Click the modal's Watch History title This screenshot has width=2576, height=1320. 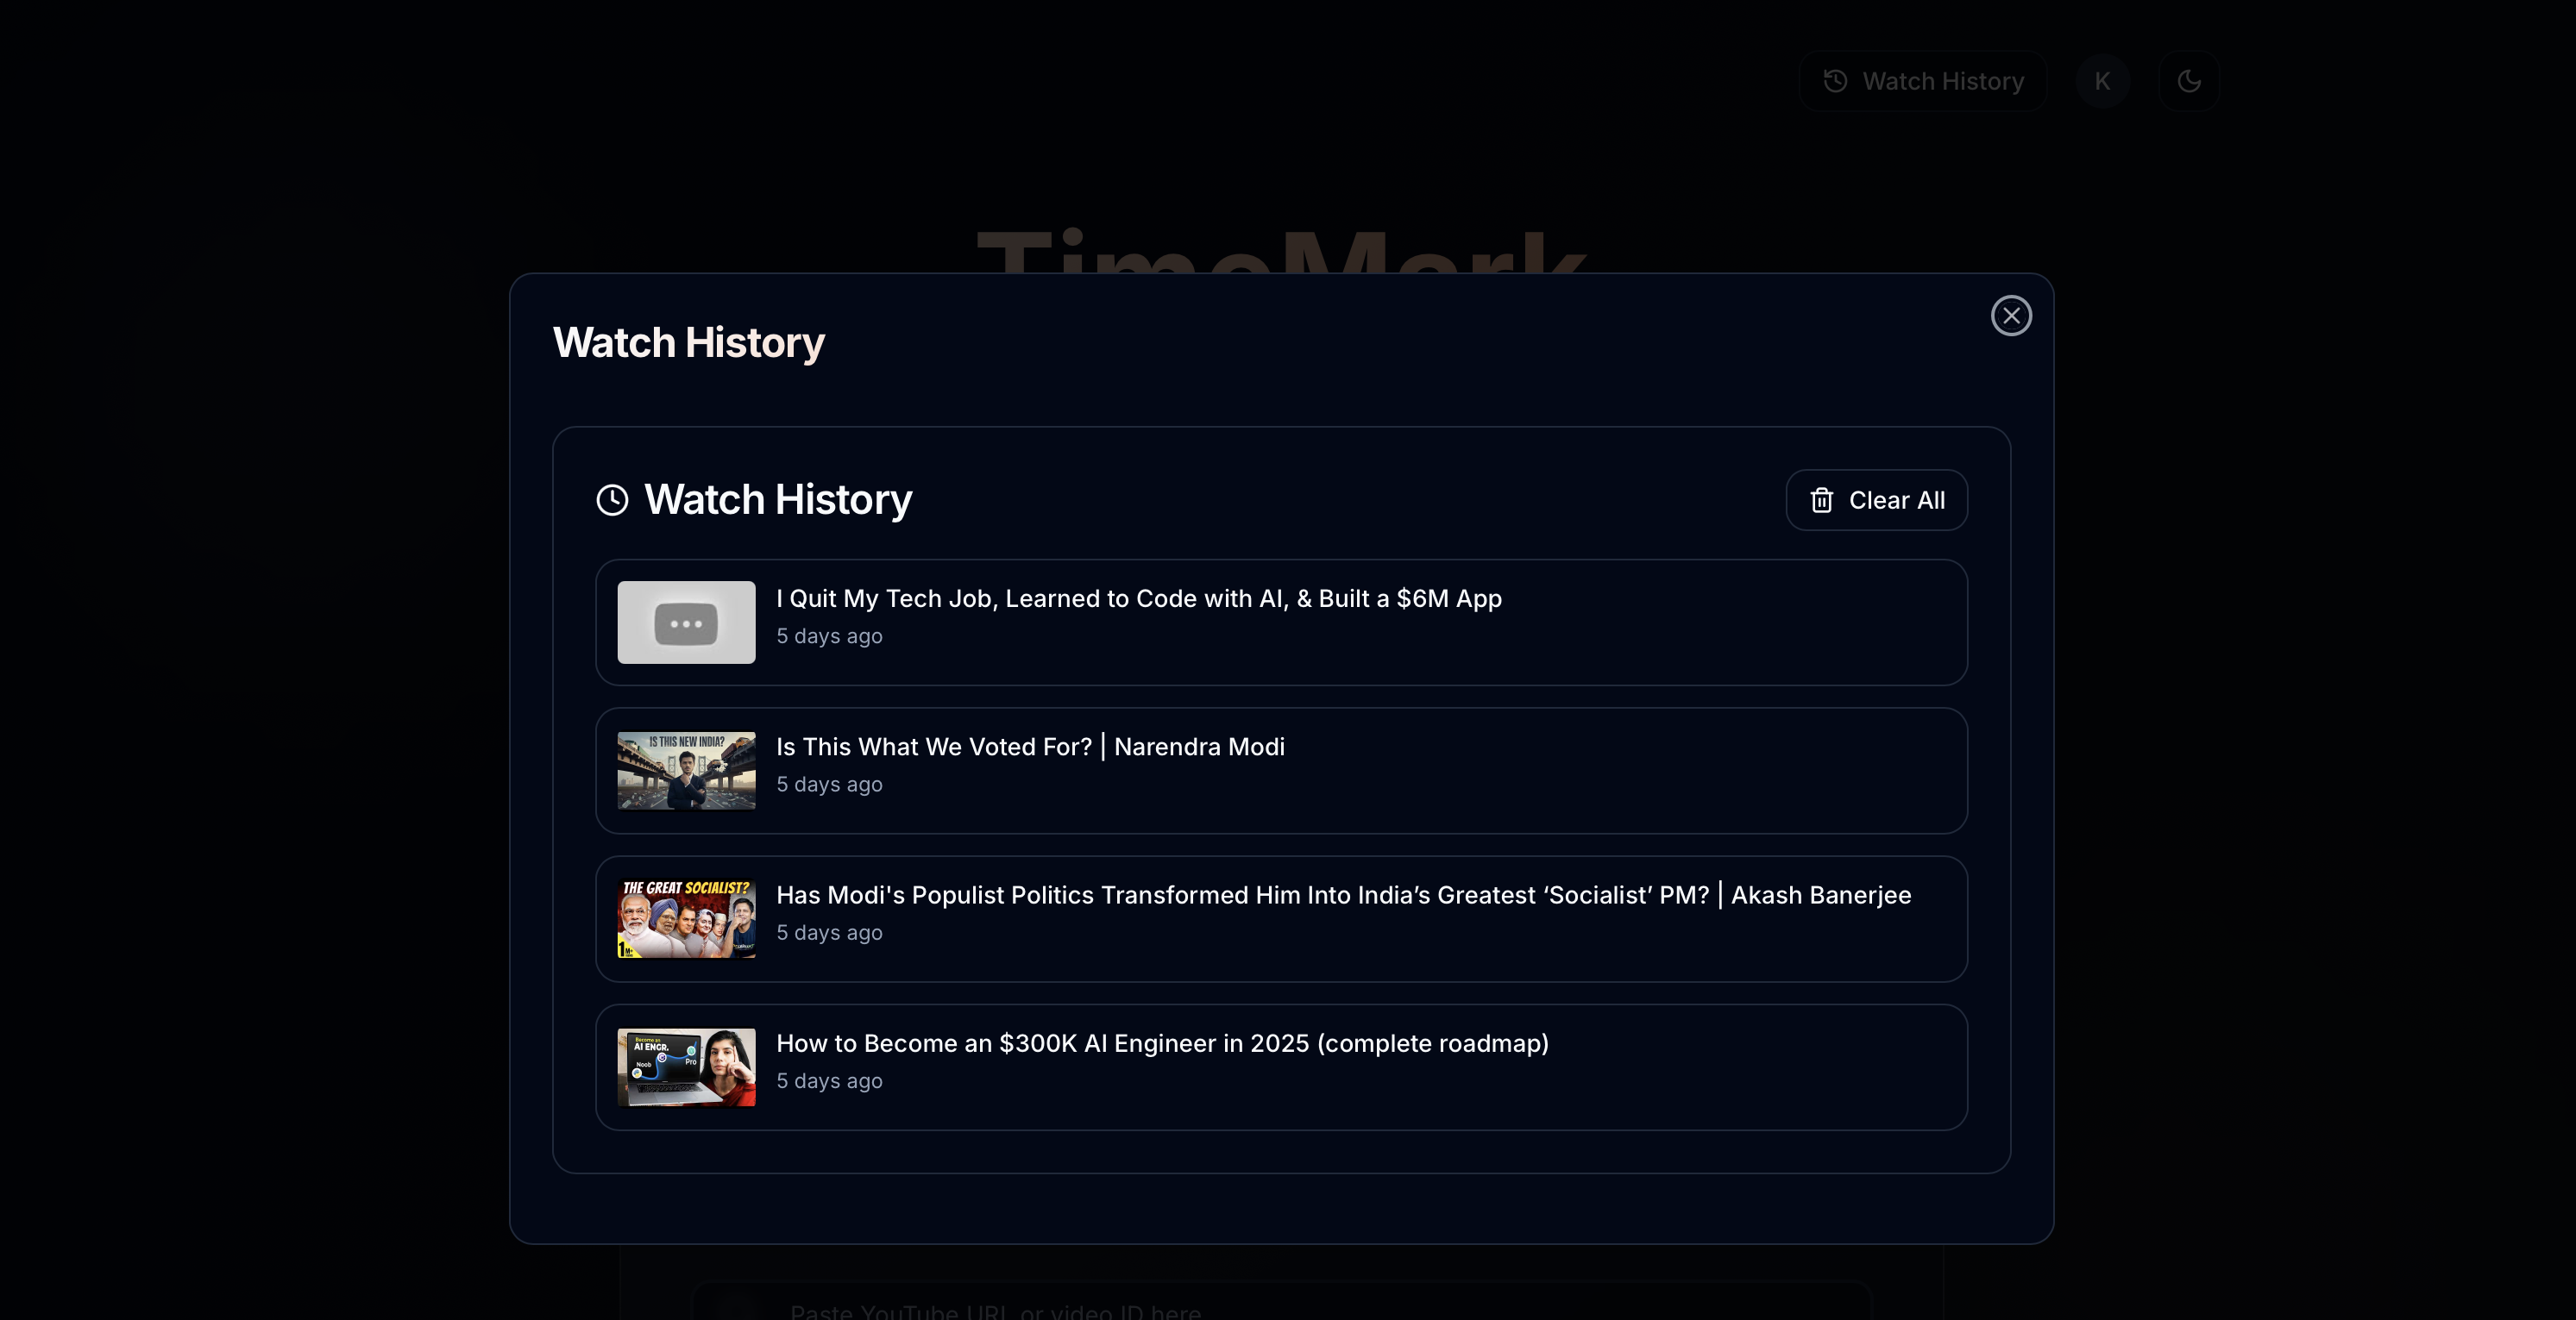[688, 343]
